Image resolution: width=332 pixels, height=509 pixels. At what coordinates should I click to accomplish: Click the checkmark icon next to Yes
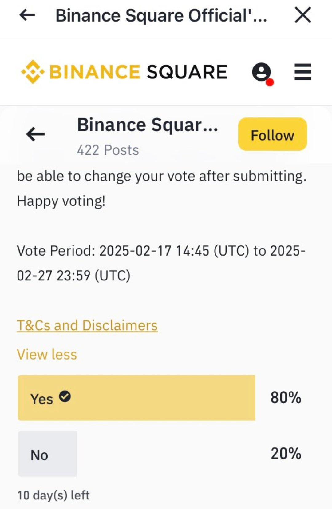point(65,396)
